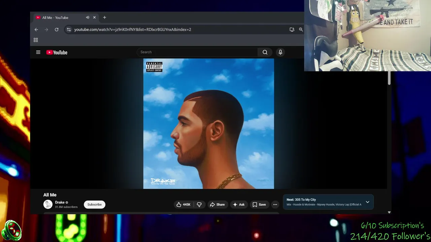Viewport: 431px width, 242px height.
Task: Open the Drake channel name link
Action: tap(60, 202)
